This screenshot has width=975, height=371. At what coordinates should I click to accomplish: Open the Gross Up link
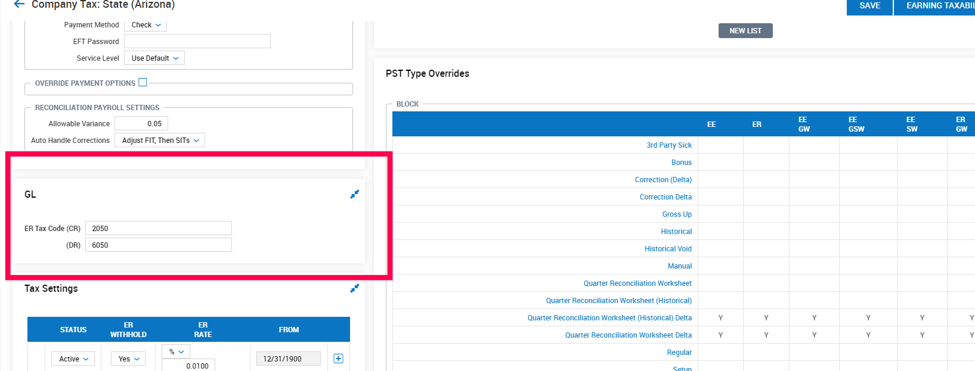coord(677,214)
